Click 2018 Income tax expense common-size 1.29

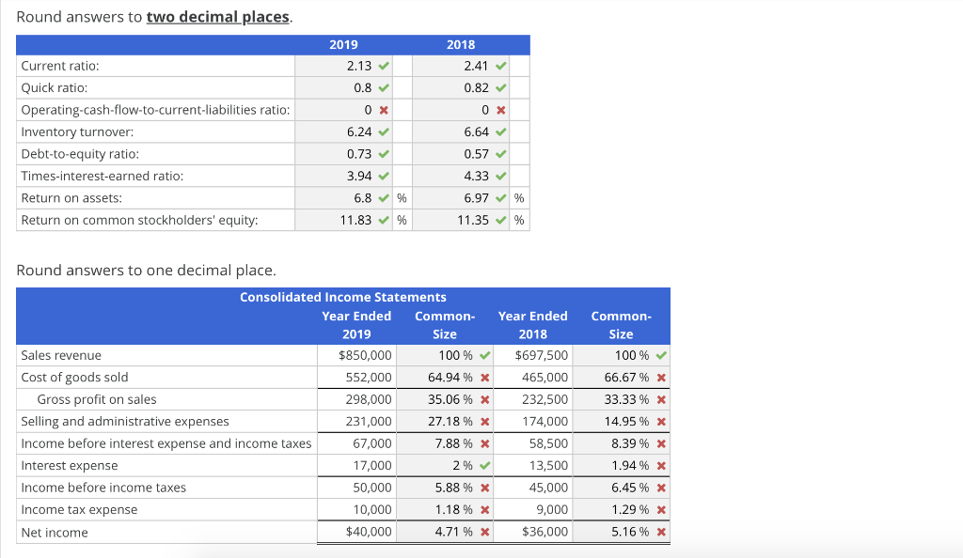click(621, 510)
